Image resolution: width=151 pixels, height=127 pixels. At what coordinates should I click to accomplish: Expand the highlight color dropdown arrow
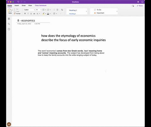click(46, 14)
